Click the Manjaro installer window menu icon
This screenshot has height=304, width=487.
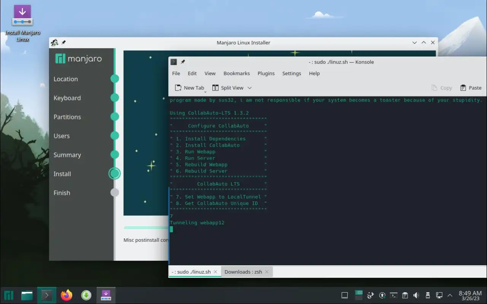tap(54, 43)
